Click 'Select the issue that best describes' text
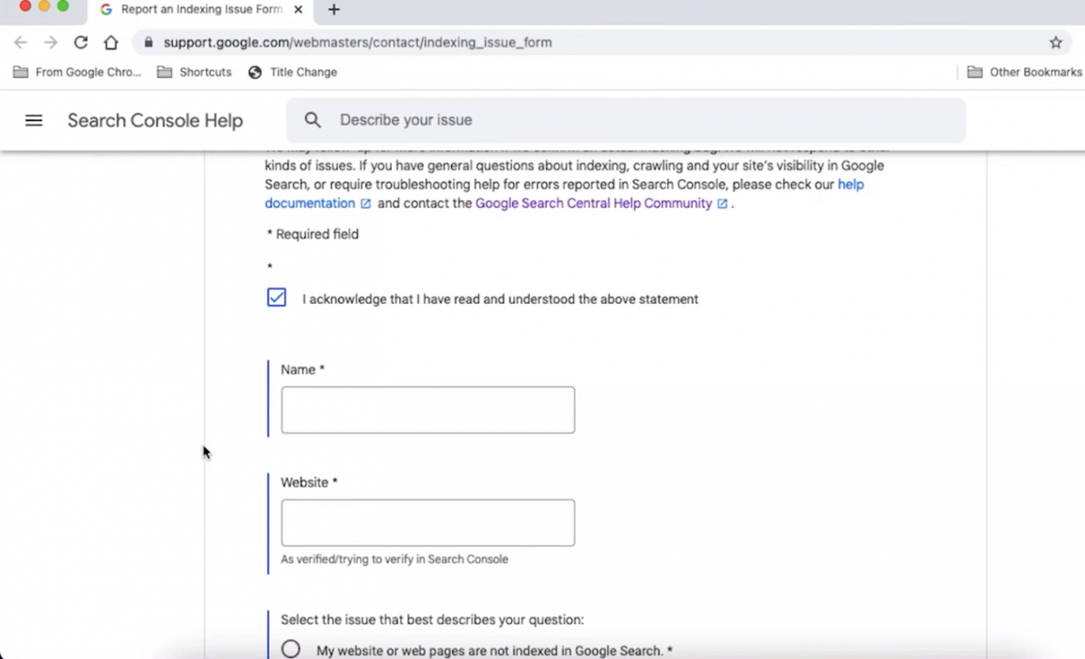The image size is (1085, 659). tap(432, 620)
